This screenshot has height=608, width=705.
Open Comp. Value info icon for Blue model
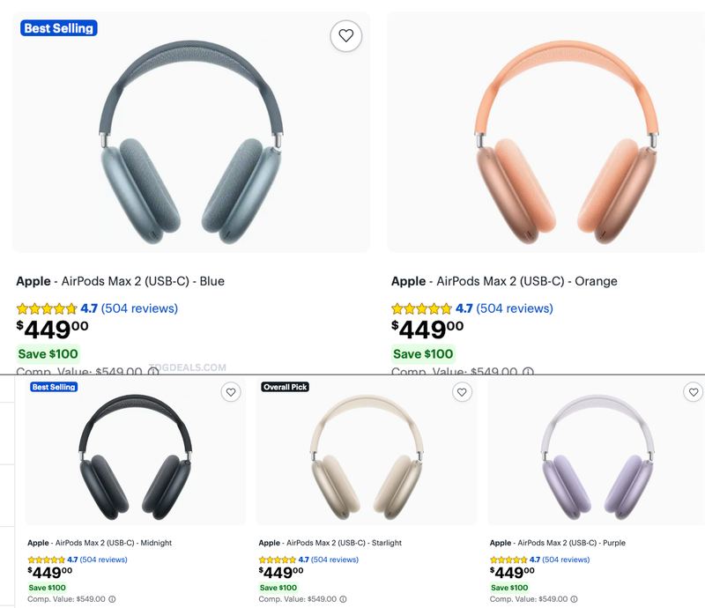click(153, 372)
